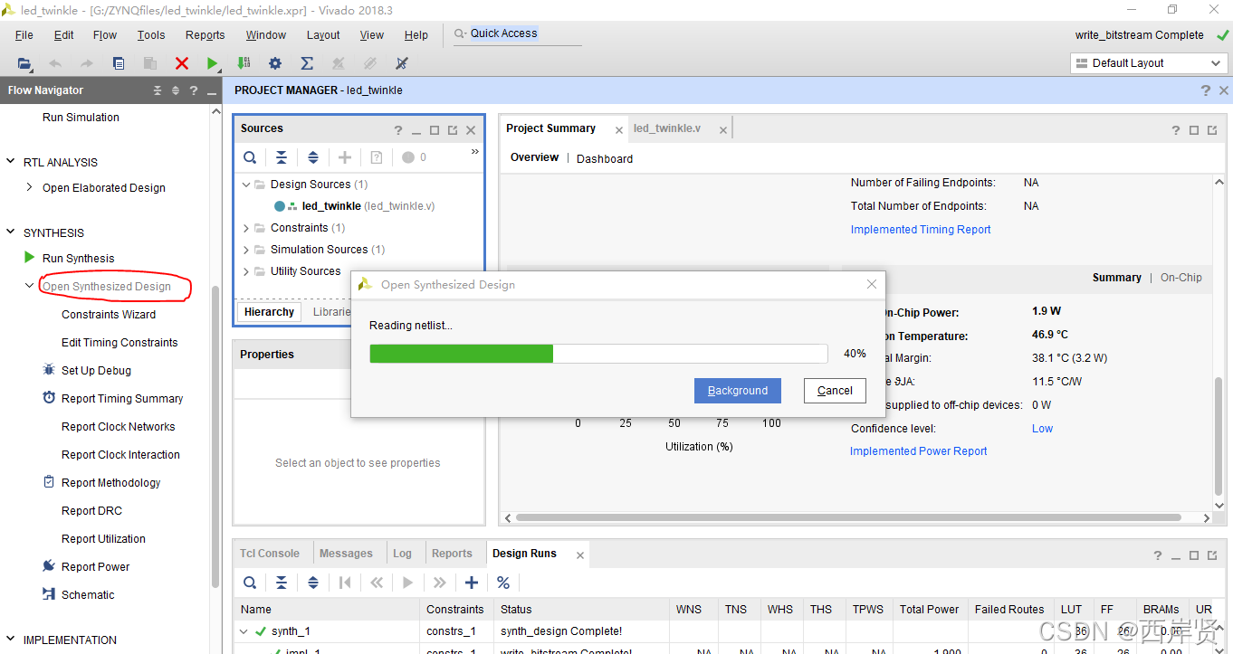Cancel the Open Synthesized Design dialog
The height and width of the screenshot is (654, 1233).
coord(835,391)
